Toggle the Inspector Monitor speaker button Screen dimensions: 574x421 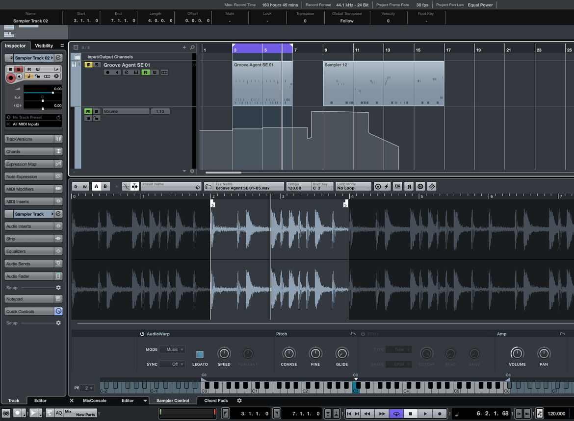point(20,76)
